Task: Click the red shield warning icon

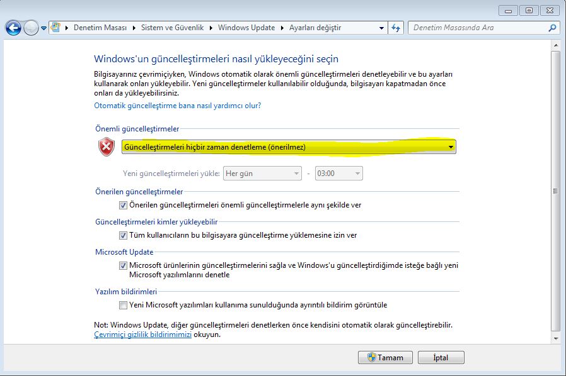Action: [x=107, y=147]
